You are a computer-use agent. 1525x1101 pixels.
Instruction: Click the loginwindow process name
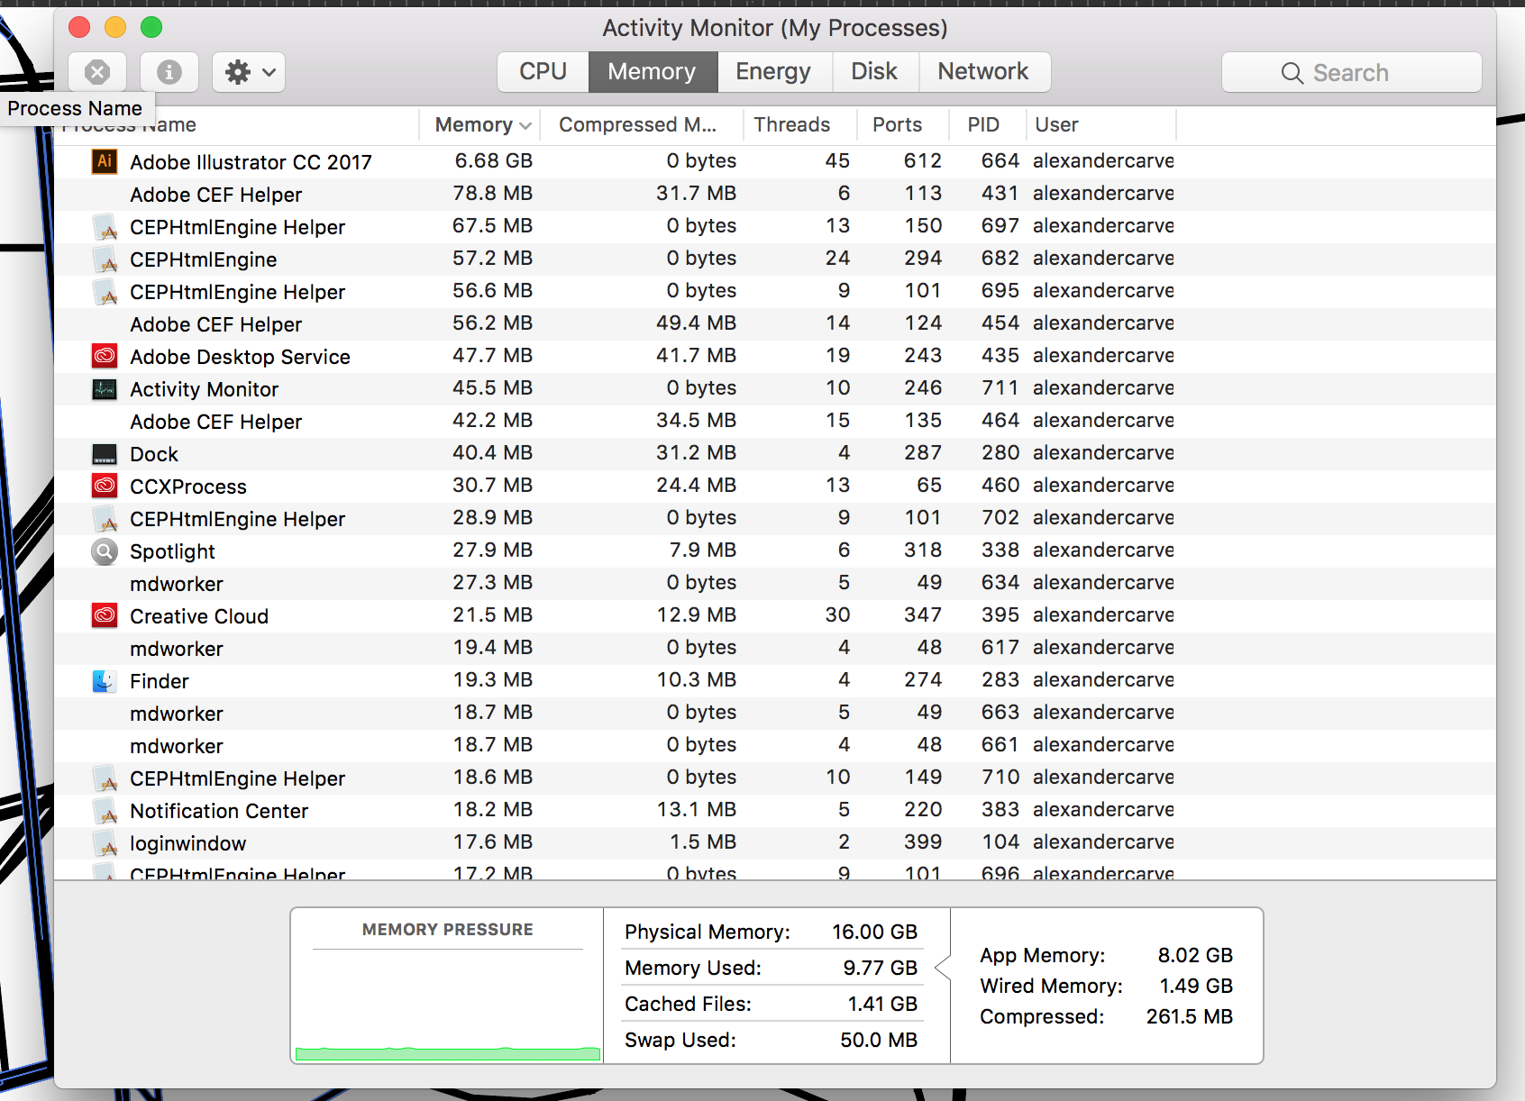[x=187, y=843]
